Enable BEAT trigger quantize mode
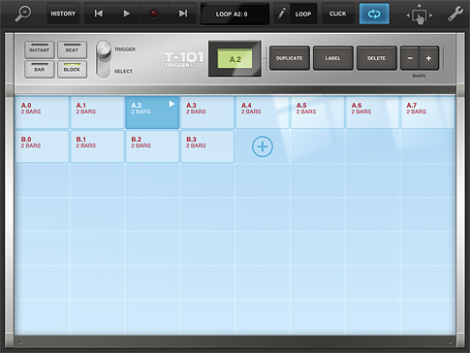Screen dimensions: 470x353 tap(72, 49)
